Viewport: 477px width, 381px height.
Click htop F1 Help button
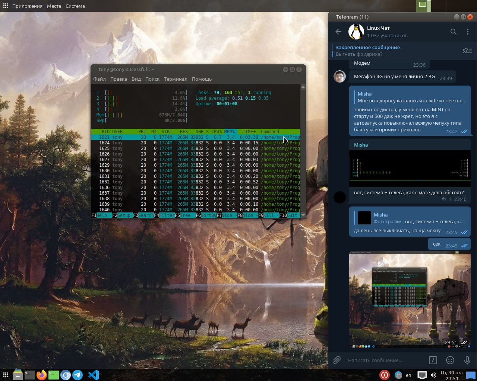click(102, 215)
